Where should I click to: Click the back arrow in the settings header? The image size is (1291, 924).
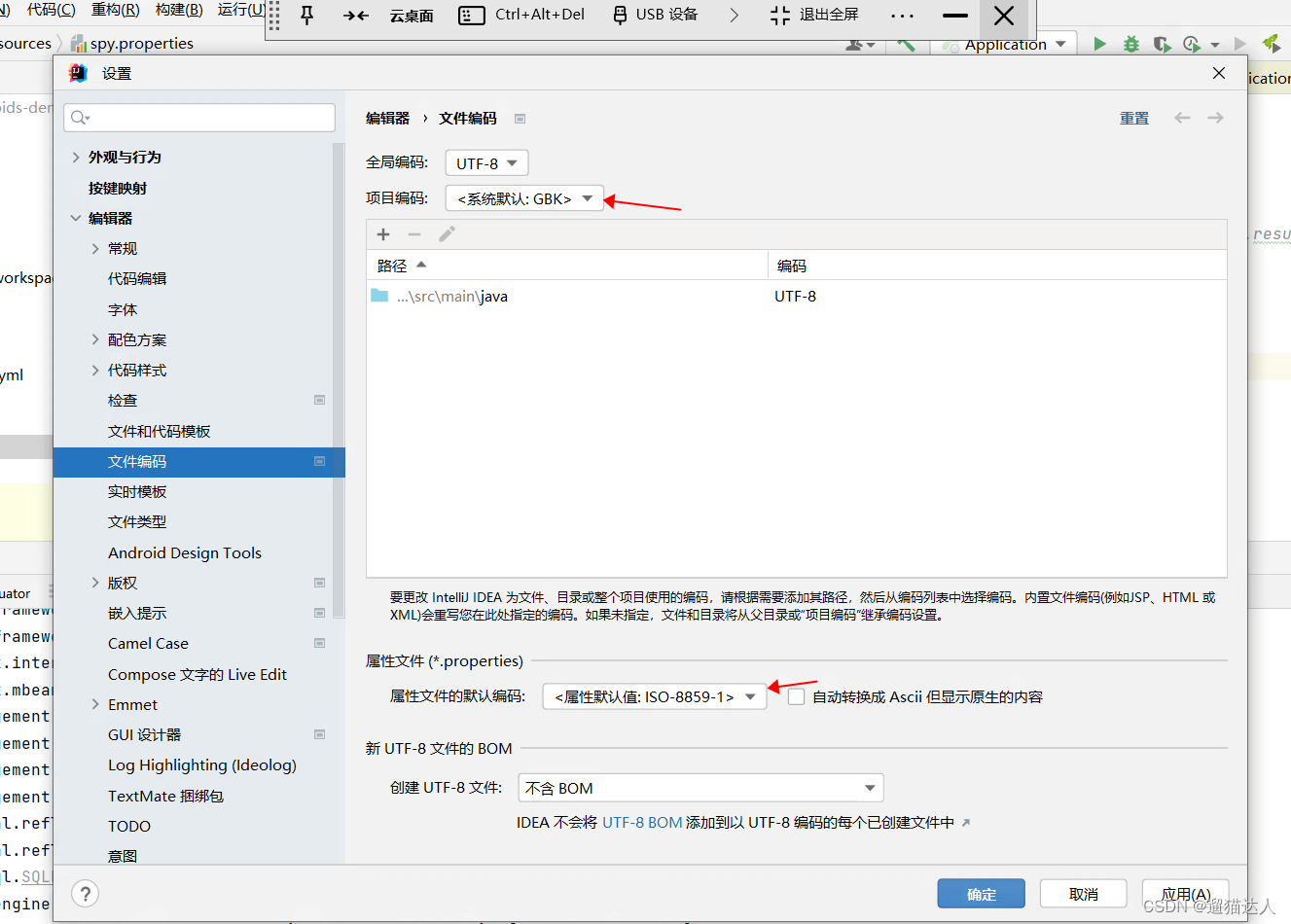(x=1182, y=118)
